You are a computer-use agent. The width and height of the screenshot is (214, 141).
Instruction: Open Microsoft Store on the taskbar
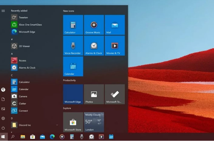tap(33, 137)
